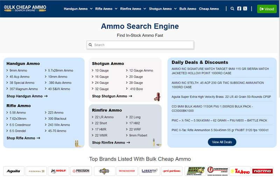Open the 40 S&W Ammo link
280x178 pixels.
[x=59, y=89]
